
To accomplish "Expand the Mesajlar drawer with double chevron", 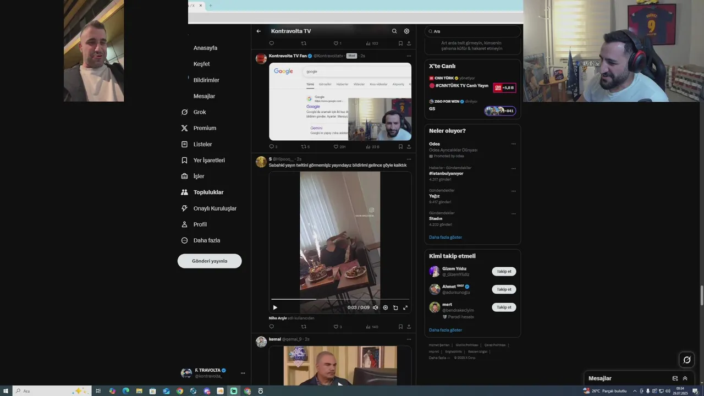I will [x=685, y=378].
